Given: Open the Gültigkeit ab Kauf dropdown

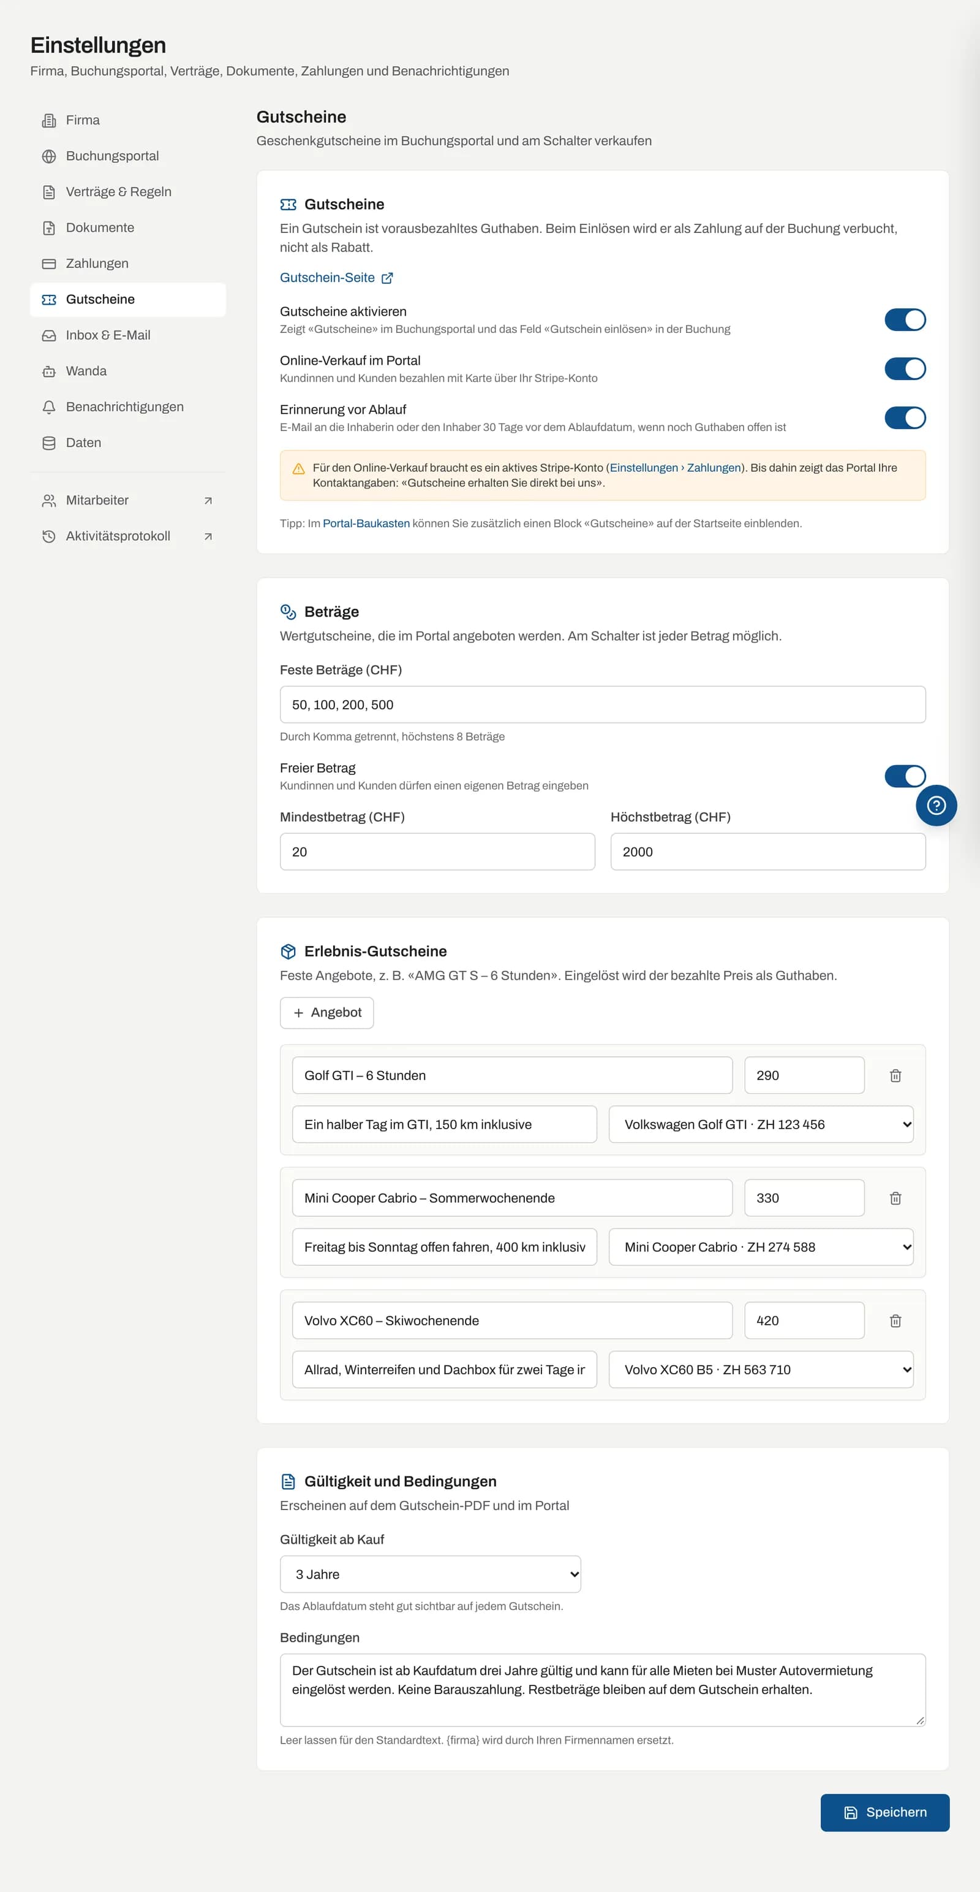Looking at the screenshot, I should 430,1574.
